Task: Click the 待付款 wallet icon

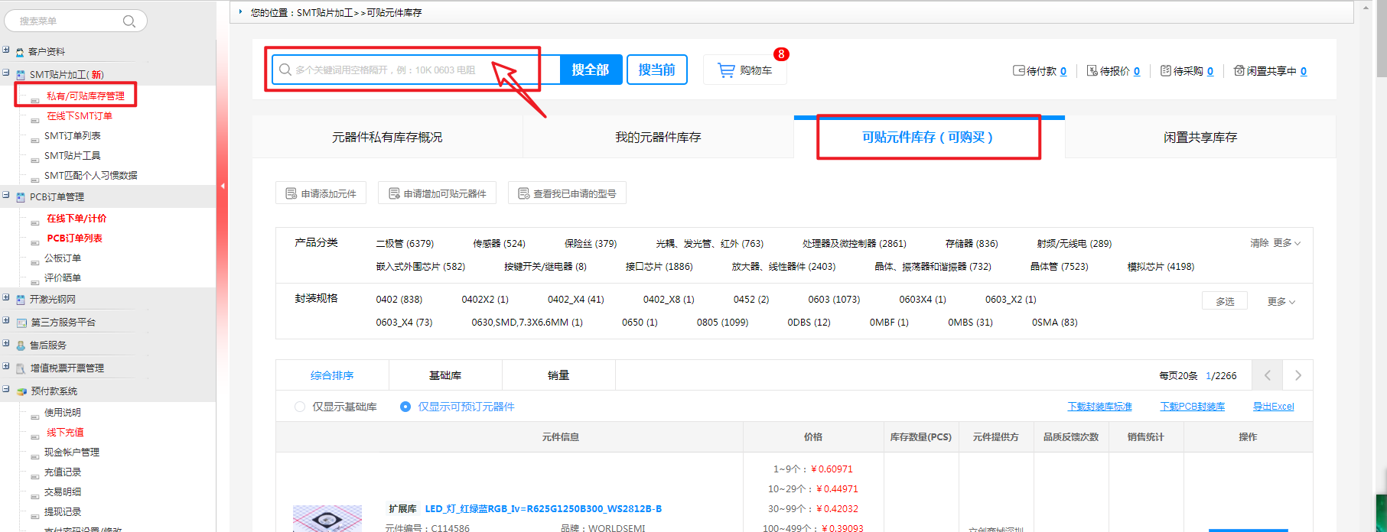Action: [x=1018, y=71]
